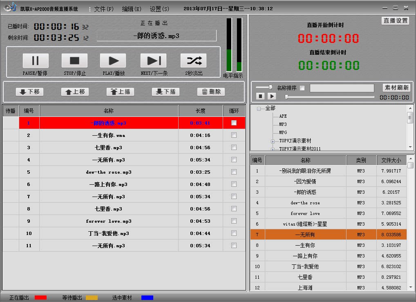Select playlist row 8 七里香.mp3
Viewport: 416px width, 302px height.
click(x=124, y=209)
